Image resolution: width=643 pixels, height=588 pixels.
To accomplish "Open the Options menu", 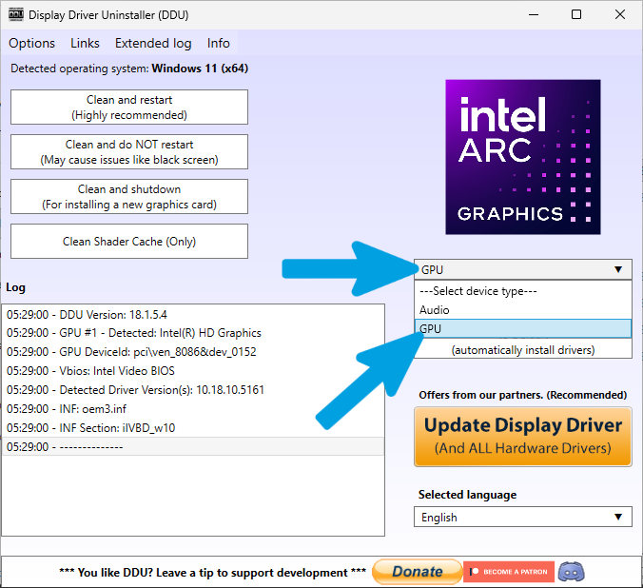I will pos(31,43).
